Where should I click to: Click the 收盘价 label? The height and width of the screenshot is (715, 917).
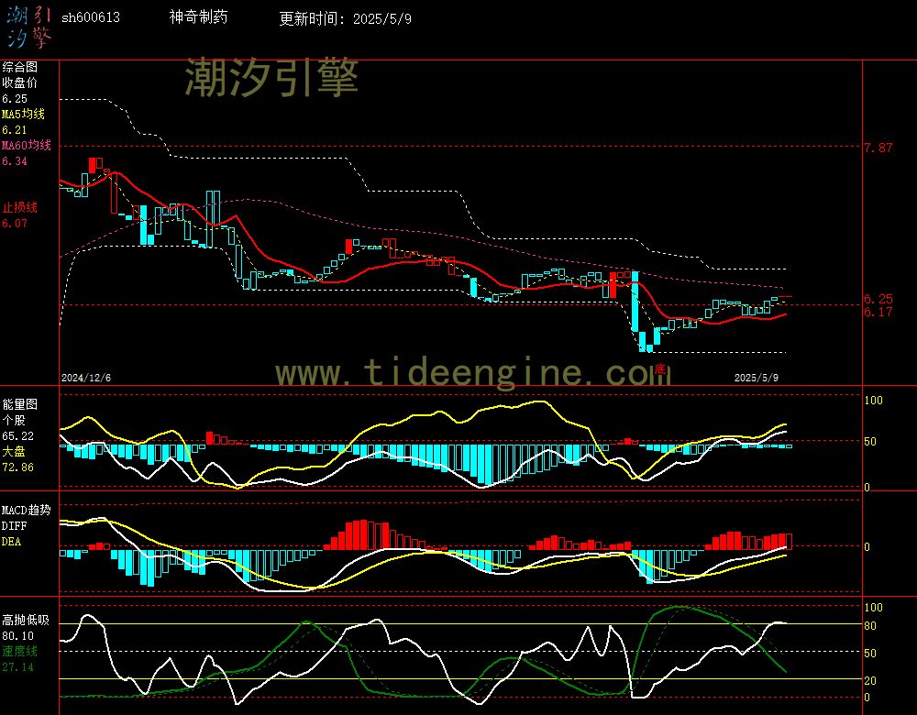[x=19, y=83]
